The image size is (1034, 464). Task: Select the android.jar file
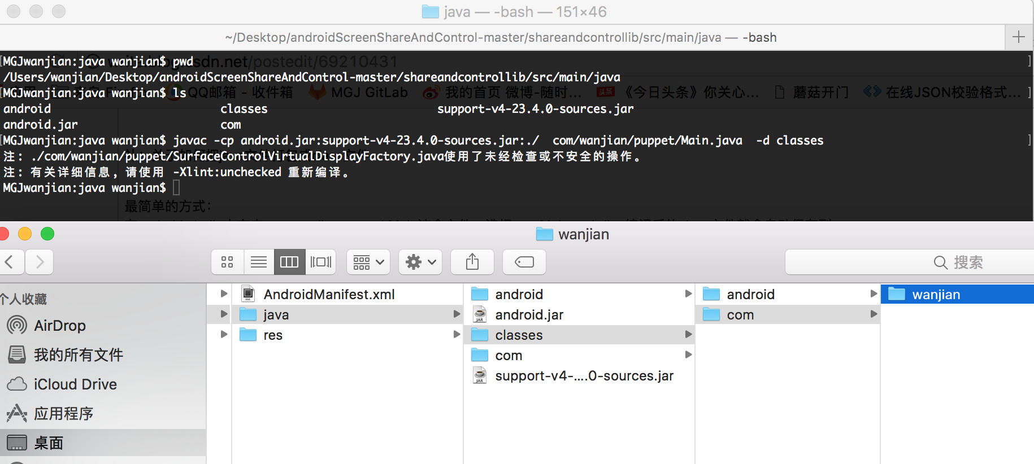click(x=529, y=315)
